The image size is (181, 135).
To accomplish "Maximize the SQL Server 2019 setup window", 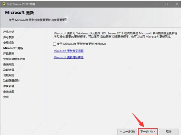I will pos(166,4).
